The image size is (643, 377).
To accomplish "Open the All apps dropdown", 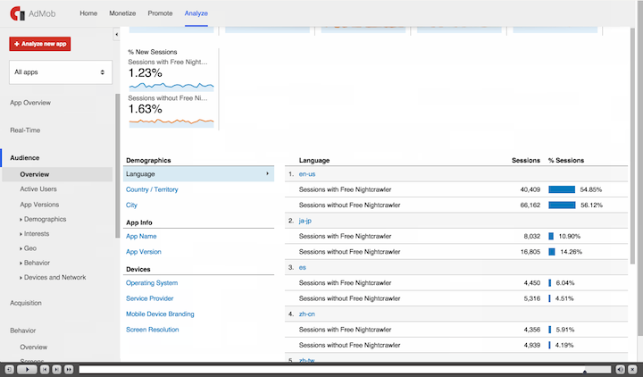I will point(61,72).
